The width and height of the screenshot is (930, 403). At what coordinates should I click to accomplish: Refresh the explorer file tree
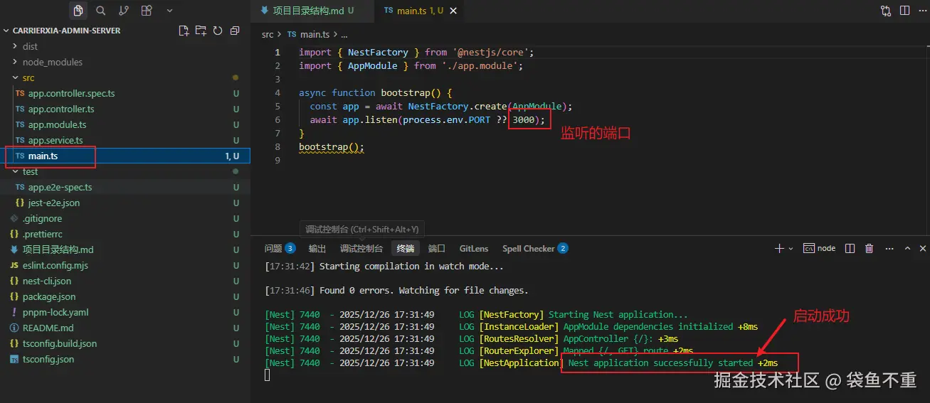pyautogui.click(x=218, y=31)
